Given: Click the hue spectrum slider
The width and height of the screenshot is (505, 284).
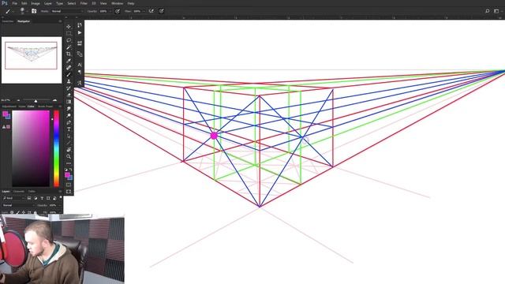Looking at the screenshot, I should pyautogui.click(x=56, y=148).
